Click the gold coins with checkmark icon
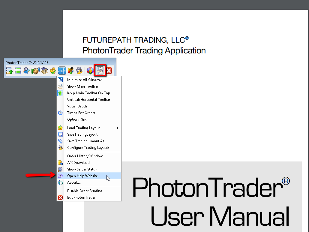The image size is (309, 232). 53,70
